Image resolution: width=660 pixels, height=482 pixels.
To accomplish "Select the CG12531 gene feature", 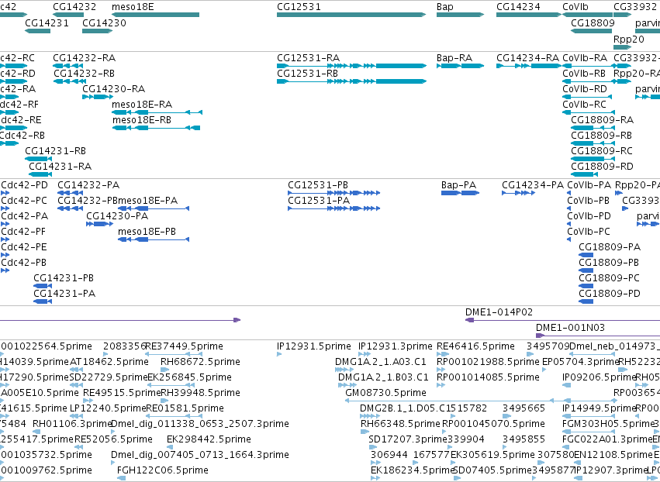I will click(351, 15).
